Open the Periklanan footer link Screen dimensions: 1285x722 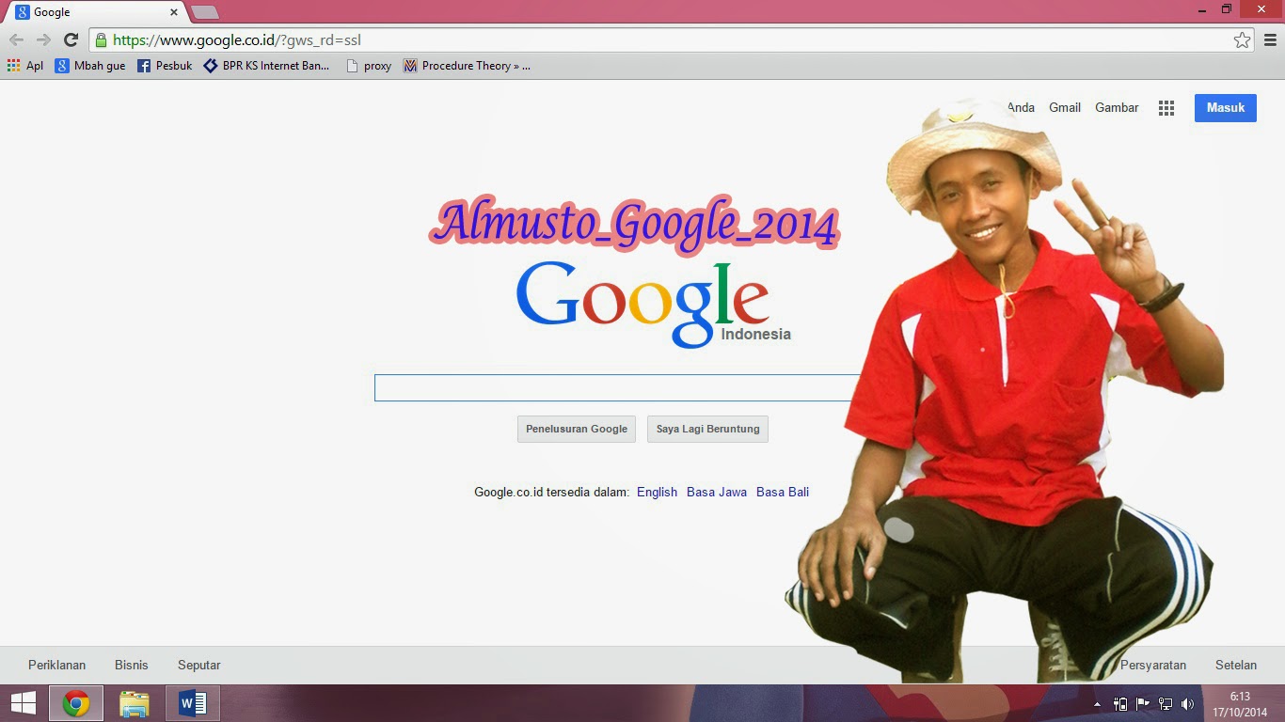pos(56,665)
